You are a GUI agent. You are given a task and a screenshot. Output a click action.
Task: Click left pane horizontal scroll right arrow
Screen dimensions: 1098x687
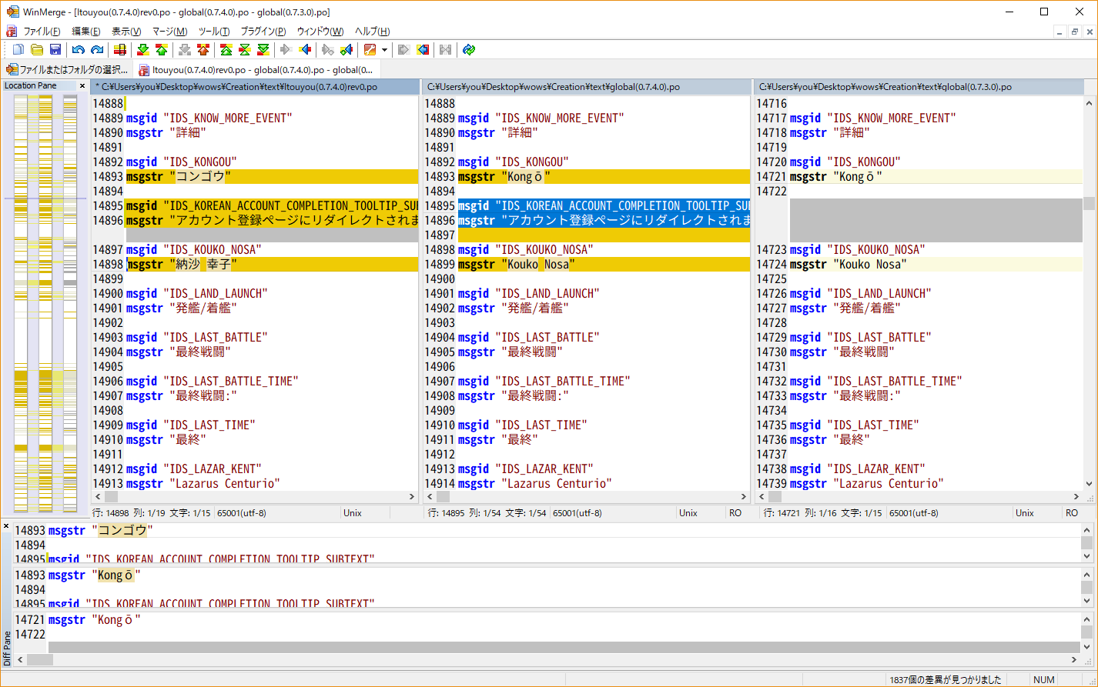click(412, 497)
